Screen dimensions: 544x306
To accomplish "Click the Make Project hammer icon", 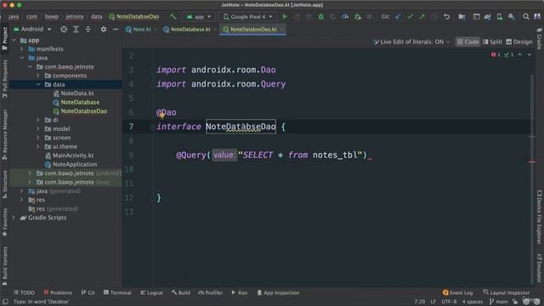I will [x=173, y=16].
